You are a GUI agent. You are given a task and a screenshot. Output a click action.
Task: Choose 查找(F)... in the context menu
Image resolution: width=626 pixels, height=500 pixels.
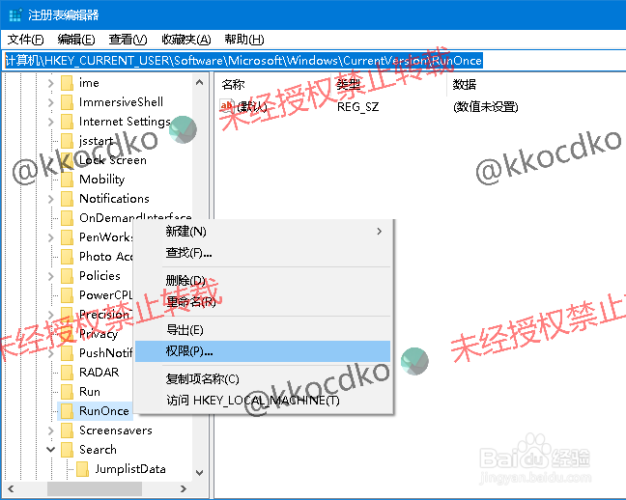(x=263, y=253)
